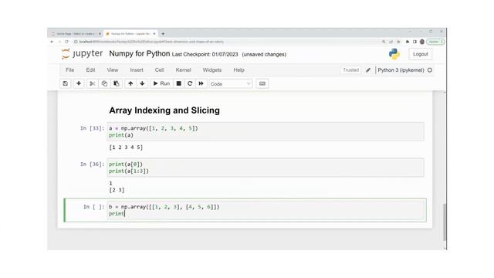Click the output [2 3]
This screenshot has height=278, width=494.
117,190
